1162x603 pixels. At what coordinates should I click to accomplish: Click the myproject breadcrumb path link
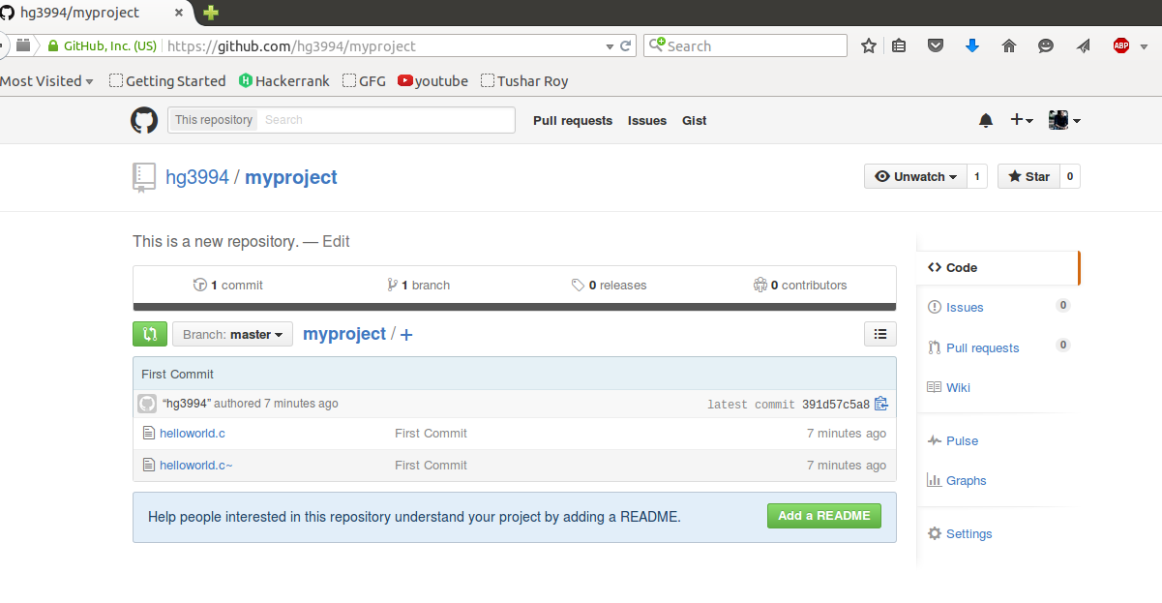[x=344, y=334]
